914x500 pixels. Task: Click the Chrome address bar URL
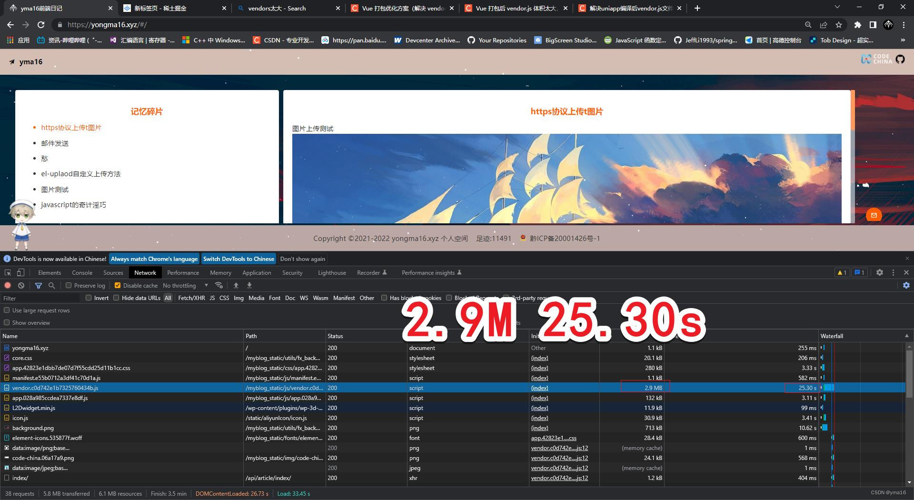tap(107, 25)
